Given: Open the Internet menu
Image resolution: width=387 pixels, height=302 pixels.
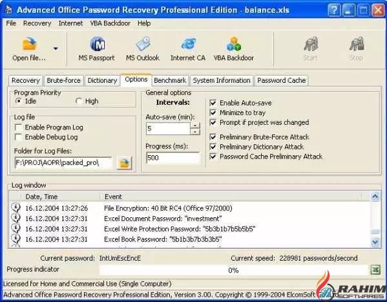Looking at the screenshot, I should click(x=70, y=23).
